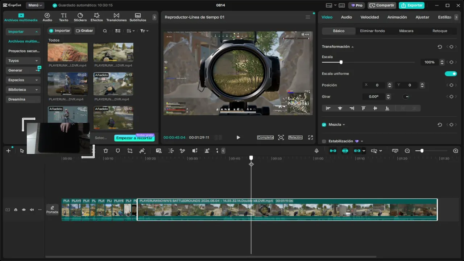
Task: Collapse the Transformación section
Action: (352, 47)
